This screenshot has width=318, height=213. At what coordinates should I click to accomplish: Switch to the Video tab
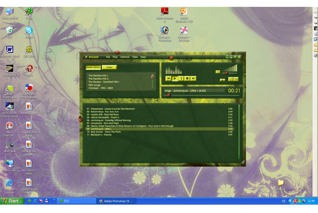click(109, 67)
